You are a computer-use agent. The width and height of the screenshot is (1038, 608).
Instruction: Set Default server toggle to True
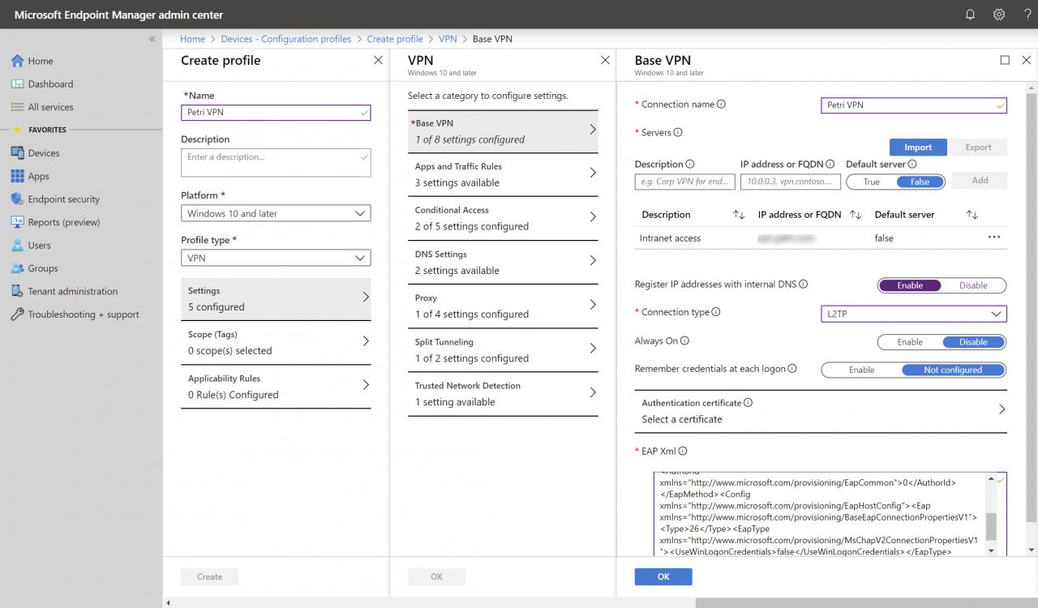coord(872,182)
